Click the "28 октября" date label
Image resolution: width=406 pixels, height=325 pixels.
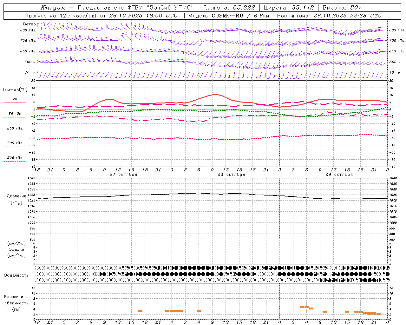[x=231, y=175]
